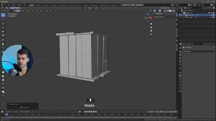Viewport: 216px width, 121px height.
Task: Enable edge select mode
Action: tap(17, 11)
